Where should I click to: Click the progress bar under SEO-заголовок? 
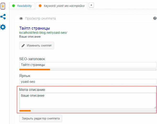click(x=88, y=70)
